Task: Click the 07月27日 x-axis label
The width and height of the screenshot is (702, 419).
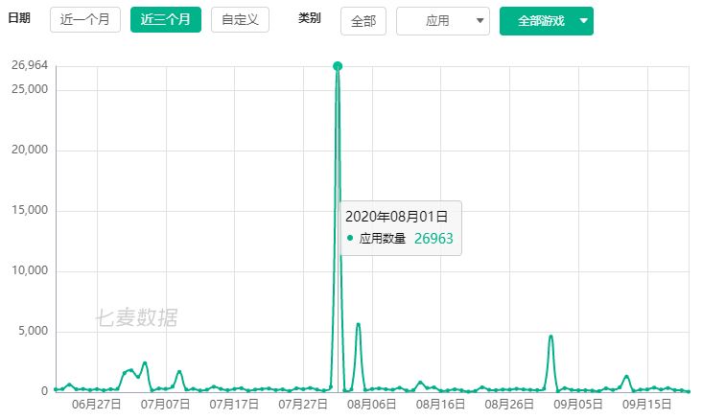Action: [x=303, y=405]
